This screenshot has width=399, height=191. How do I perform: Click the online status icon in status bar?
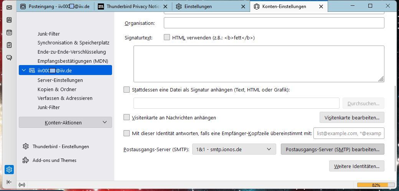click(22, 185)
